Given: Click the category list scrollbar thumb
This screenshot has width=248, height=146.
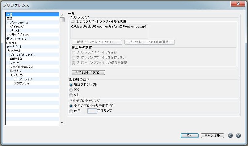Looking at the screenshot, I should point(62,19).
